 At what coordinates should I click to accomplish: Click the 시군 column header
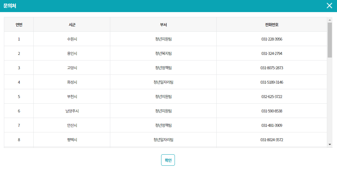(x=72, y=25)
